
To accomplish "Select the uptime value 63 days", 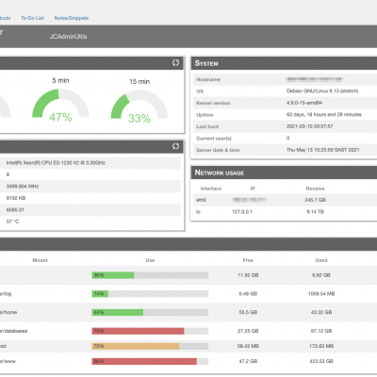I will click(x=324, y=115).
